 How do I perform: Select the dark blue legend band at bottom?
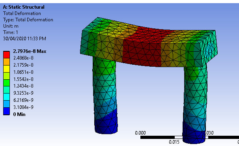click(6, 111)
